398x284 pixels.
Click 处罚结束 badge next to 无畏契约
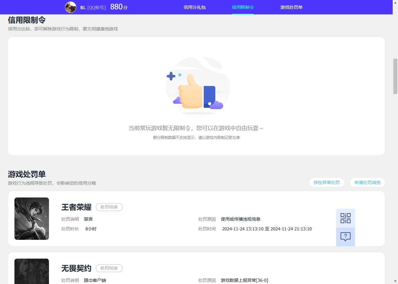coord(109,268)
